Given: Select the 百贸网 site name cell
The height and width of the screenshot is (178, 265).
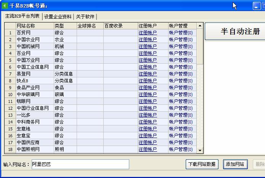Looking at the screenshot, I should tap(35, 33).
